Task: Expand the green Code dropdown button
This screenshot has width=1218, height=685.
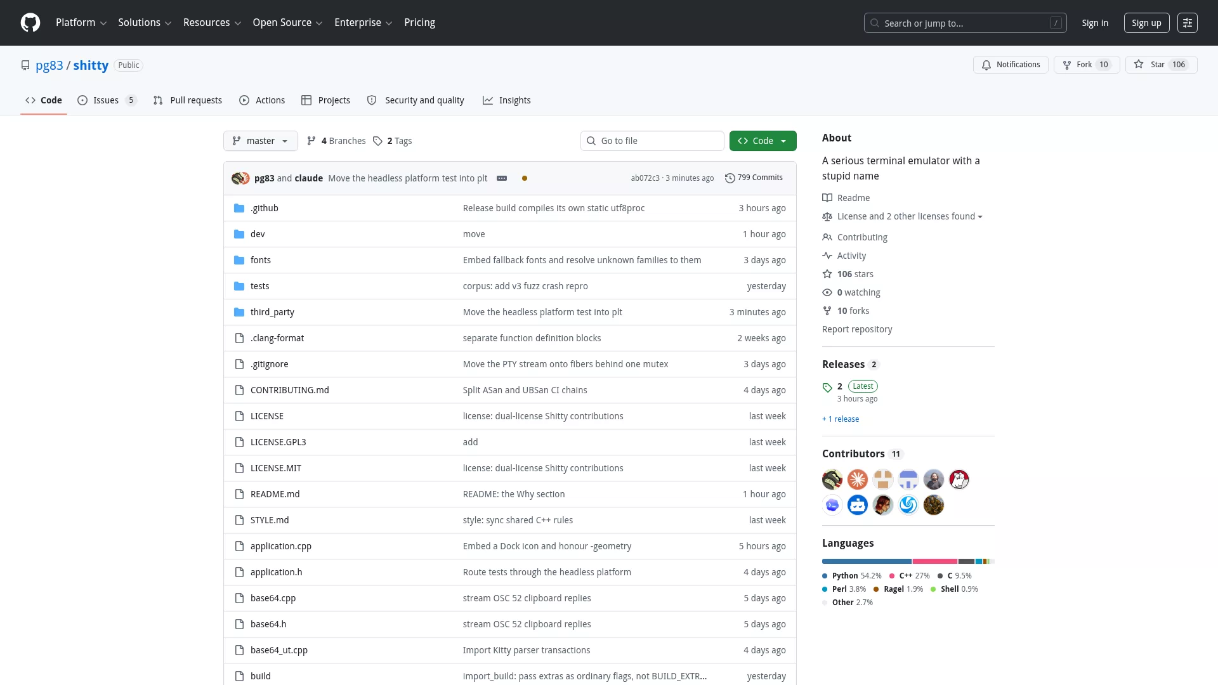Action: click(763, 141)
